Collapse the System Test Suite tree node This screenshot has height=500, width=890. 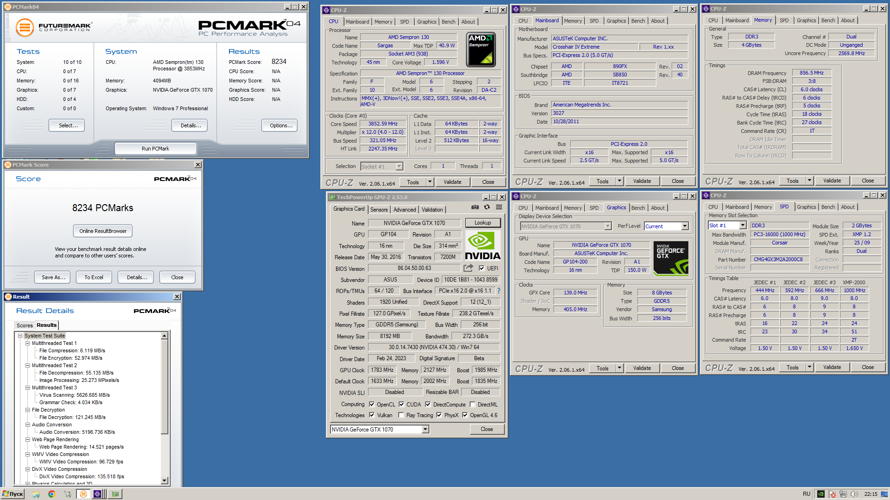(x=20, y=336)
